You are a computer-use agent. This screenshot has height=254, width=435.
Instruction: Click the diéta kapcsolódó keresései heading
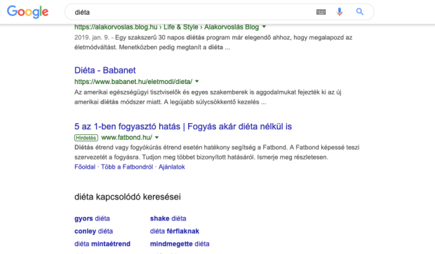click(x=128, y=197)
